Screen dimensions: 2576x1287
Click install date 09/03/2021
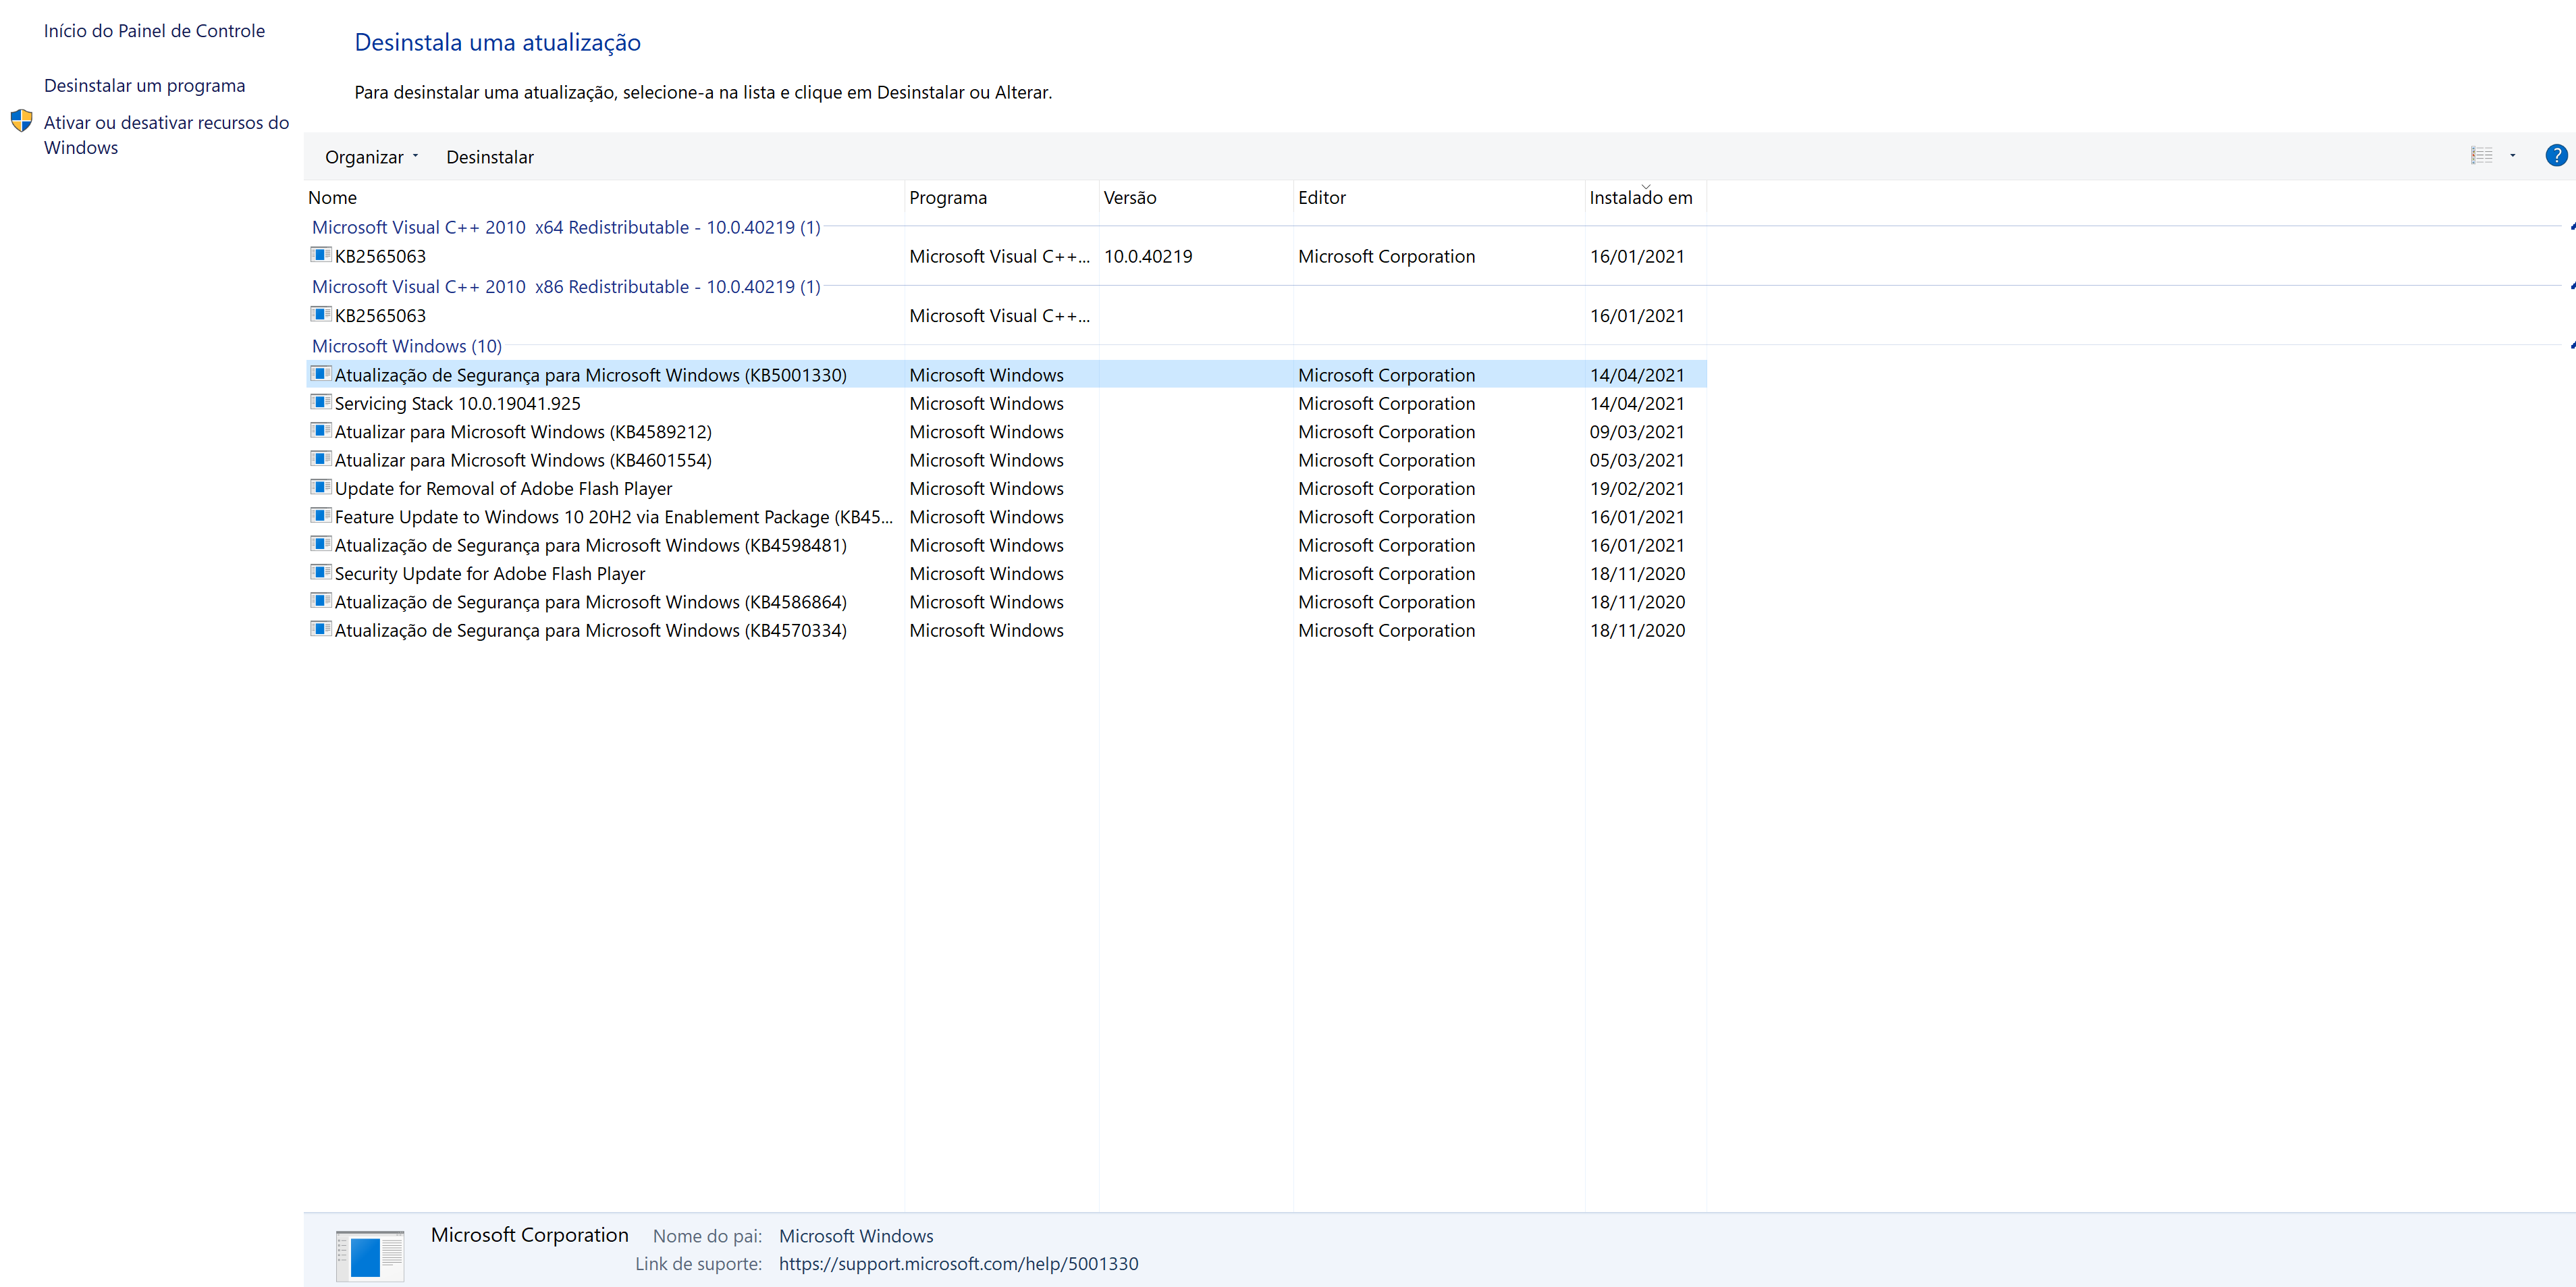pos(1637,432)
